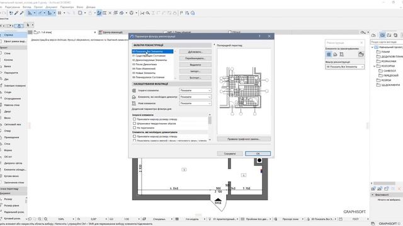Select the Skylight (Світловий люк) tool
This screenshot has width=403, height=226.
[13, 124]
